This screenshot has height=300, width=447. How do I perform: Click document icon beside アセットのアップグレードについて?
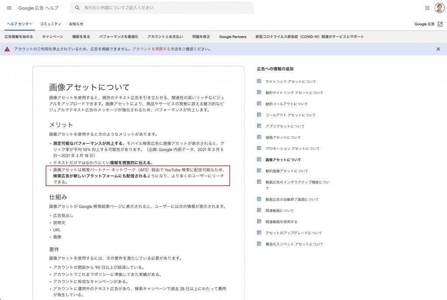tap(259, 232)
